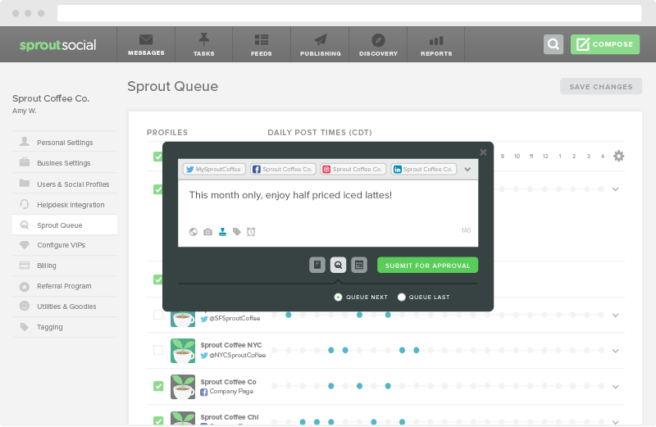Expand the Sprout Coffee Chi row chevron
Screen dimensions: 656x427
tap(616, 422)
